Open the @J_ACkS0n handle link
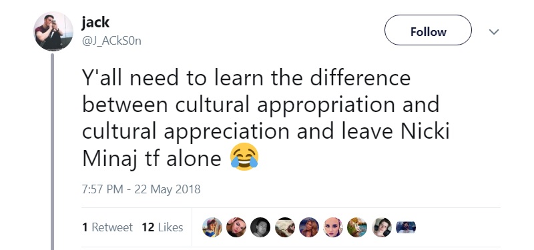The width and height of the screenshot is (534, 250). tap(111, 41)
